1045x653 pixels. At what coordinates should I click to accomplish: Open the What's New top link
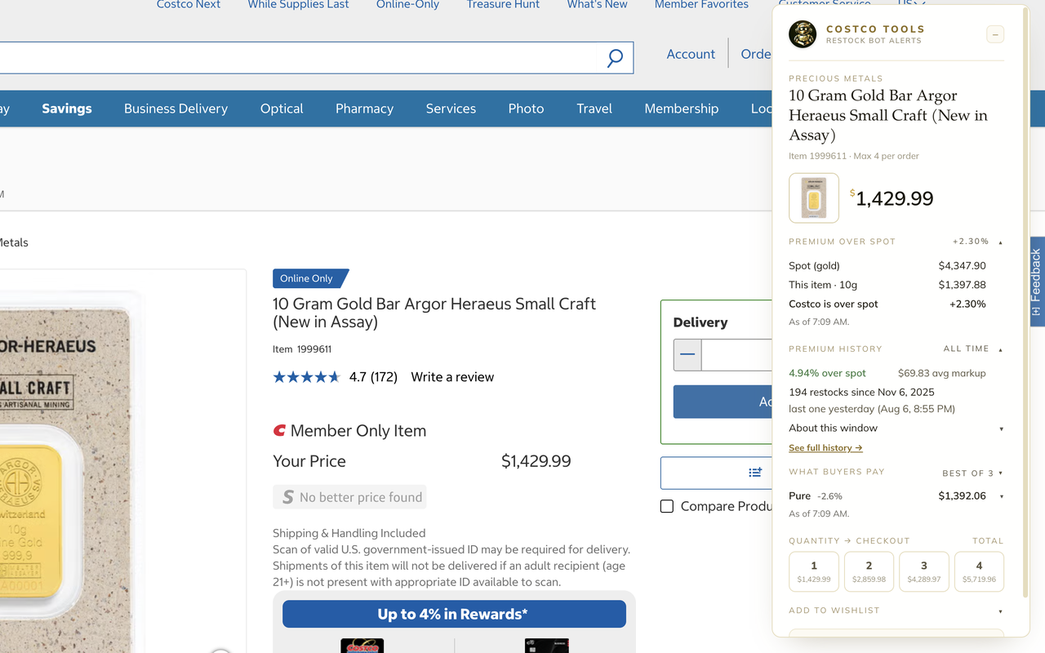click(597, 5)
